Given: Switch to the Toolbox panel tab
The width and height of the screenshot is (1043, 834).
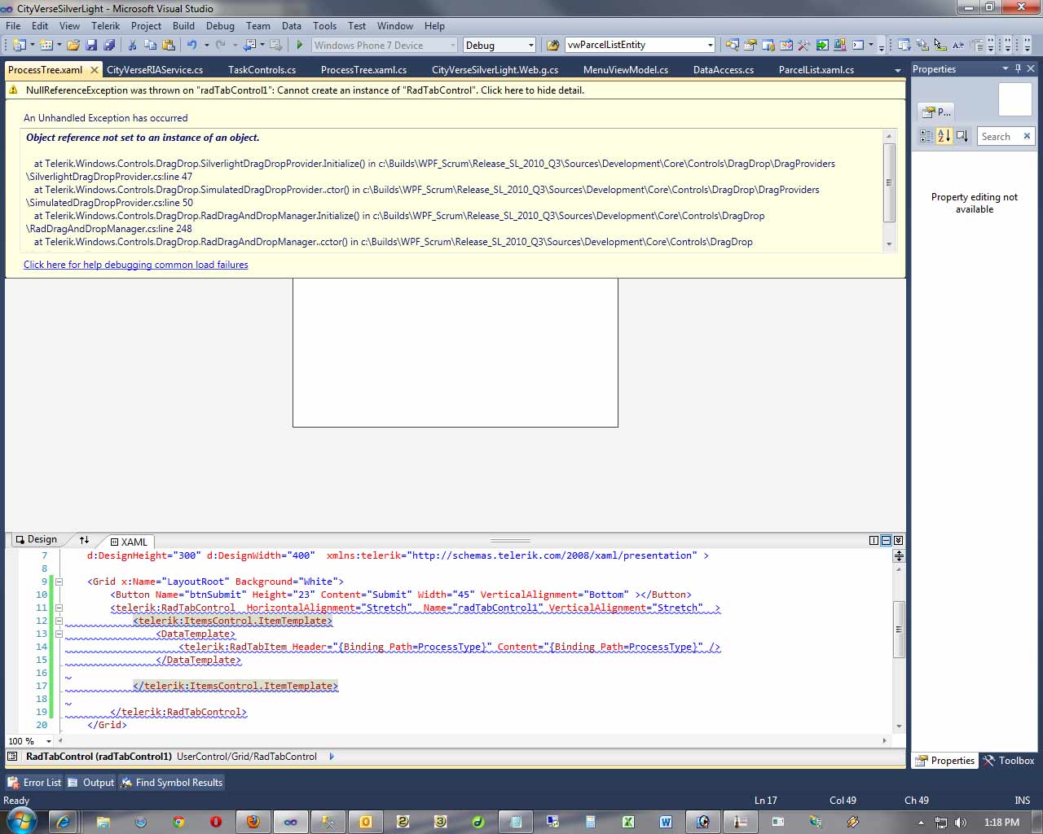Looking at the screenshot, I should coord(1009,761).
